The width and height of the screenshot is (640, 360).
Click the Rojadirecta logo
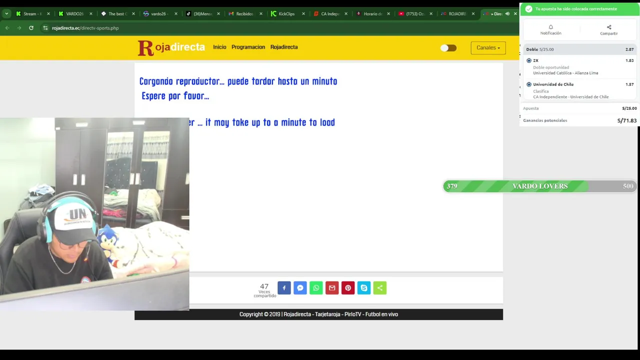(x=171, y=47)
